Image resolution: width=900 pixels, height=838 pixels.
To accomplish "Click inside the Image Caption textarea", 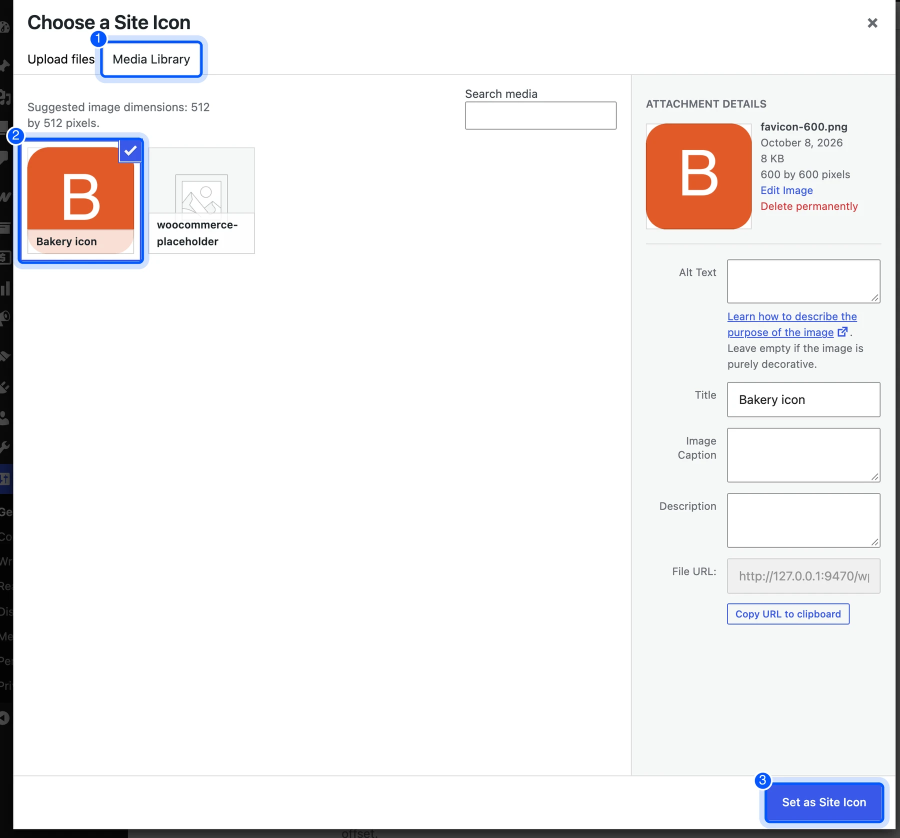I will pyautogui.click(x=803, y=455).
